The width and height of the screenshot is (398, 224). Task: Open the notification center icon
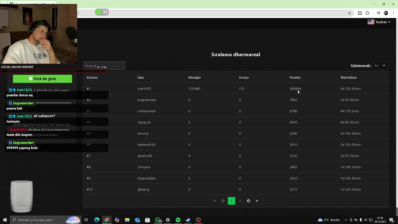pos(391,220)
